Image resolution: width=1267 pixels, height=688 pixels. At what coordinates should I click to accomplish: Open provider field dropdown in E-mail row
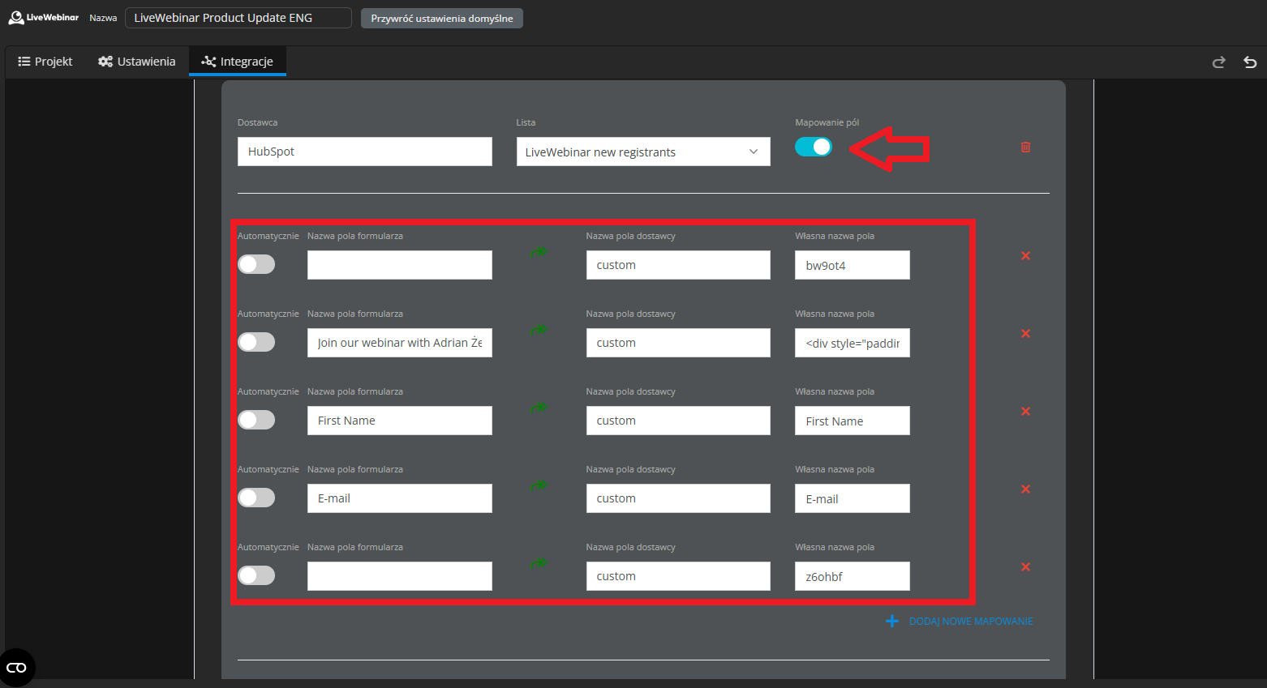677,498
